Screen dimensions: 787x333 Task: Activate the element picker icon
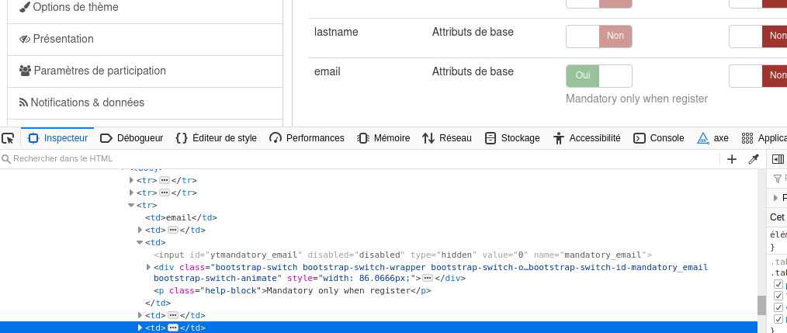[9, 138]
